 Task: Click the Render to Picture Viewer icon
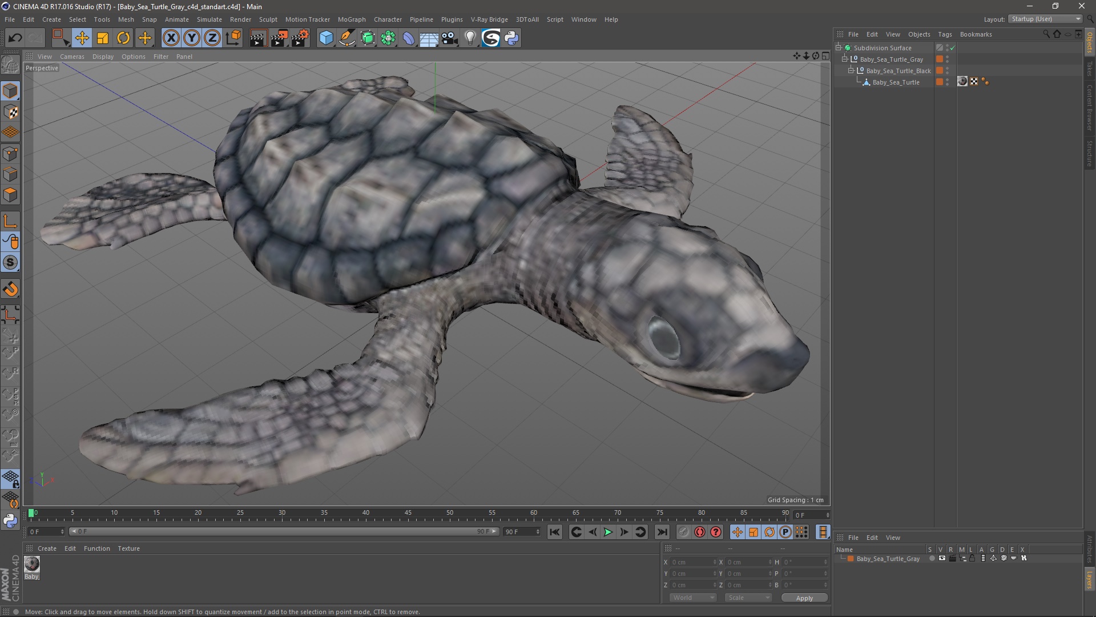point(279,38)
